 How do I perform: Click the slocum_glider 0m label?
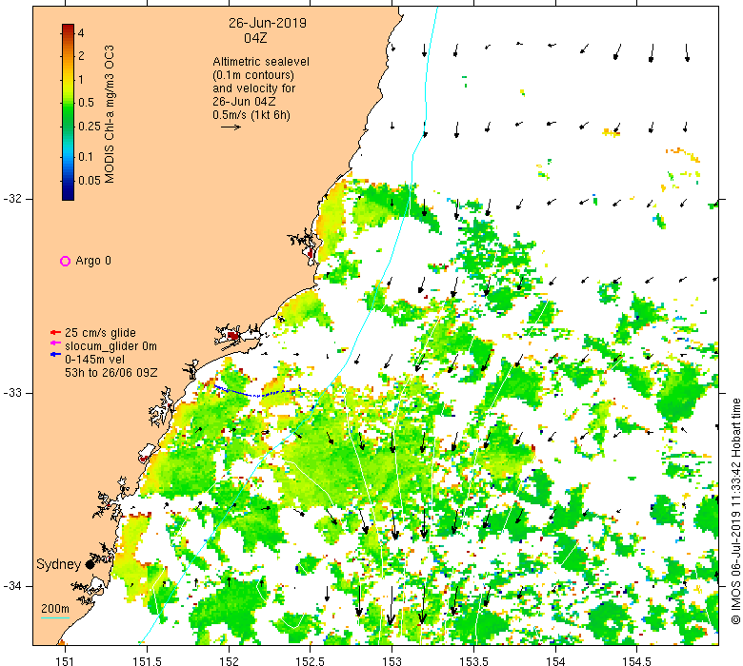(110, 346)
